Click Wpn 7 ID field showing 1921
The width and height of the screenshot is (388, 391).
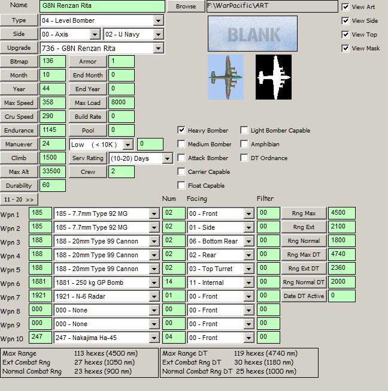coord(40,296)
